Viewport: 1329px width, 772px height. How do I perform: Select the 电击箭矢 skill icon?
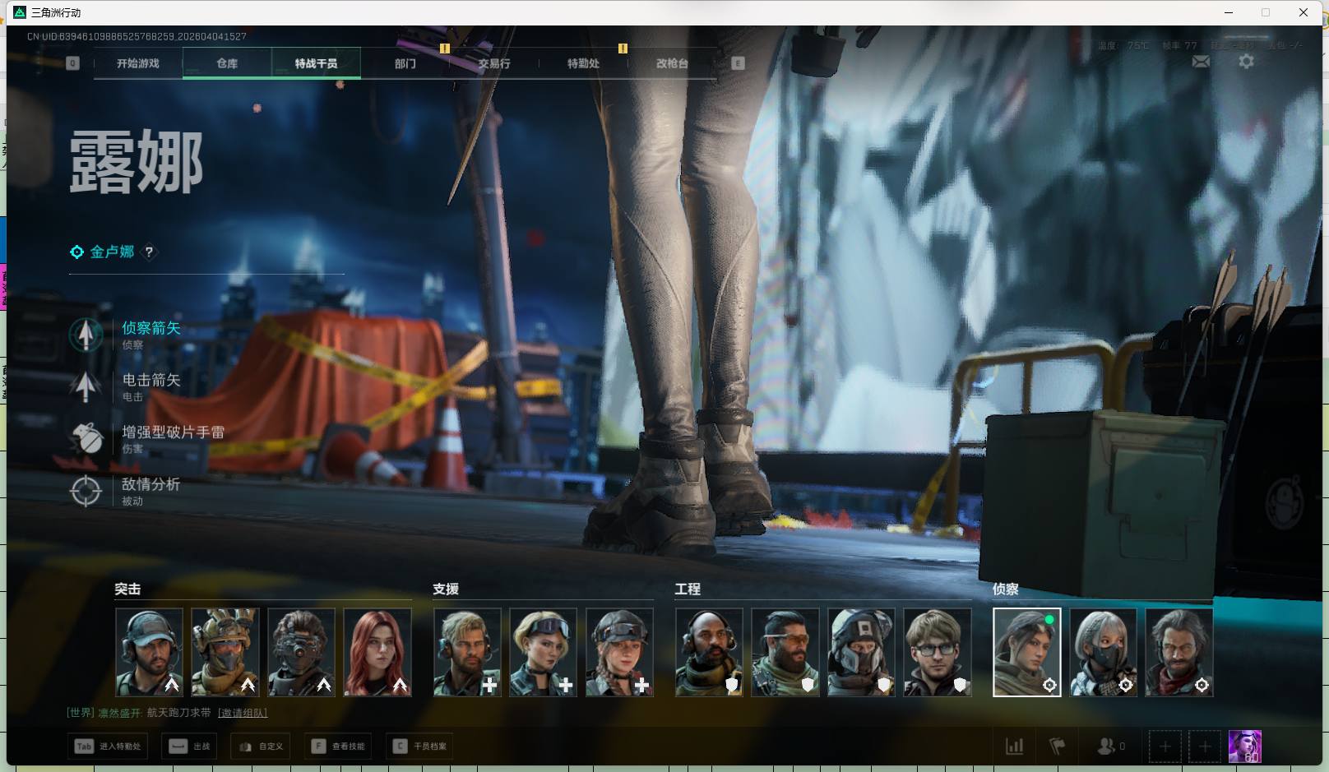click(86, 386)
